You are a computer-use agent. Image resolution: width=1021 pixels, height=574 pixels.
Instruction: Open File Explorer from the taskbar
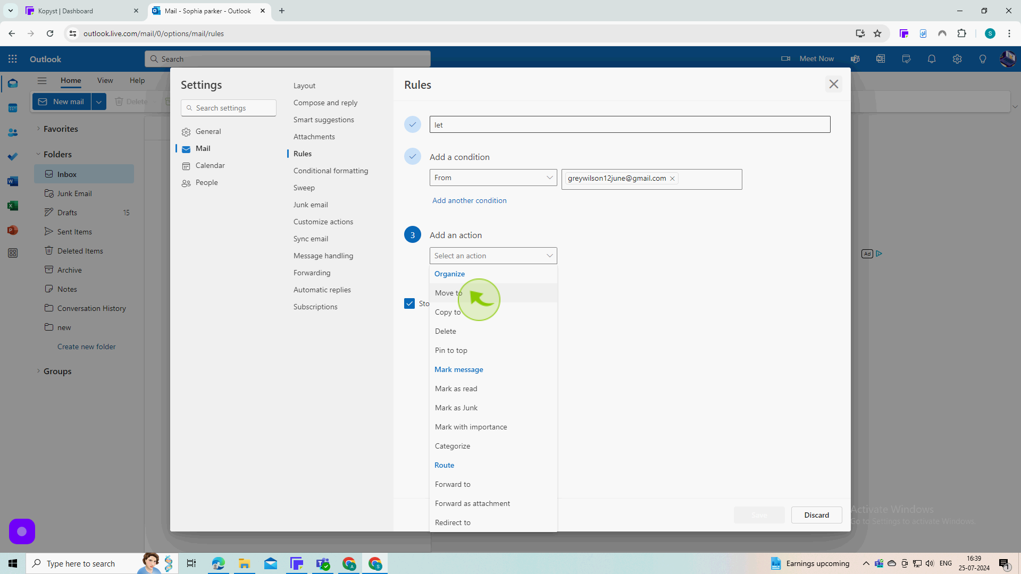(244, 563)
